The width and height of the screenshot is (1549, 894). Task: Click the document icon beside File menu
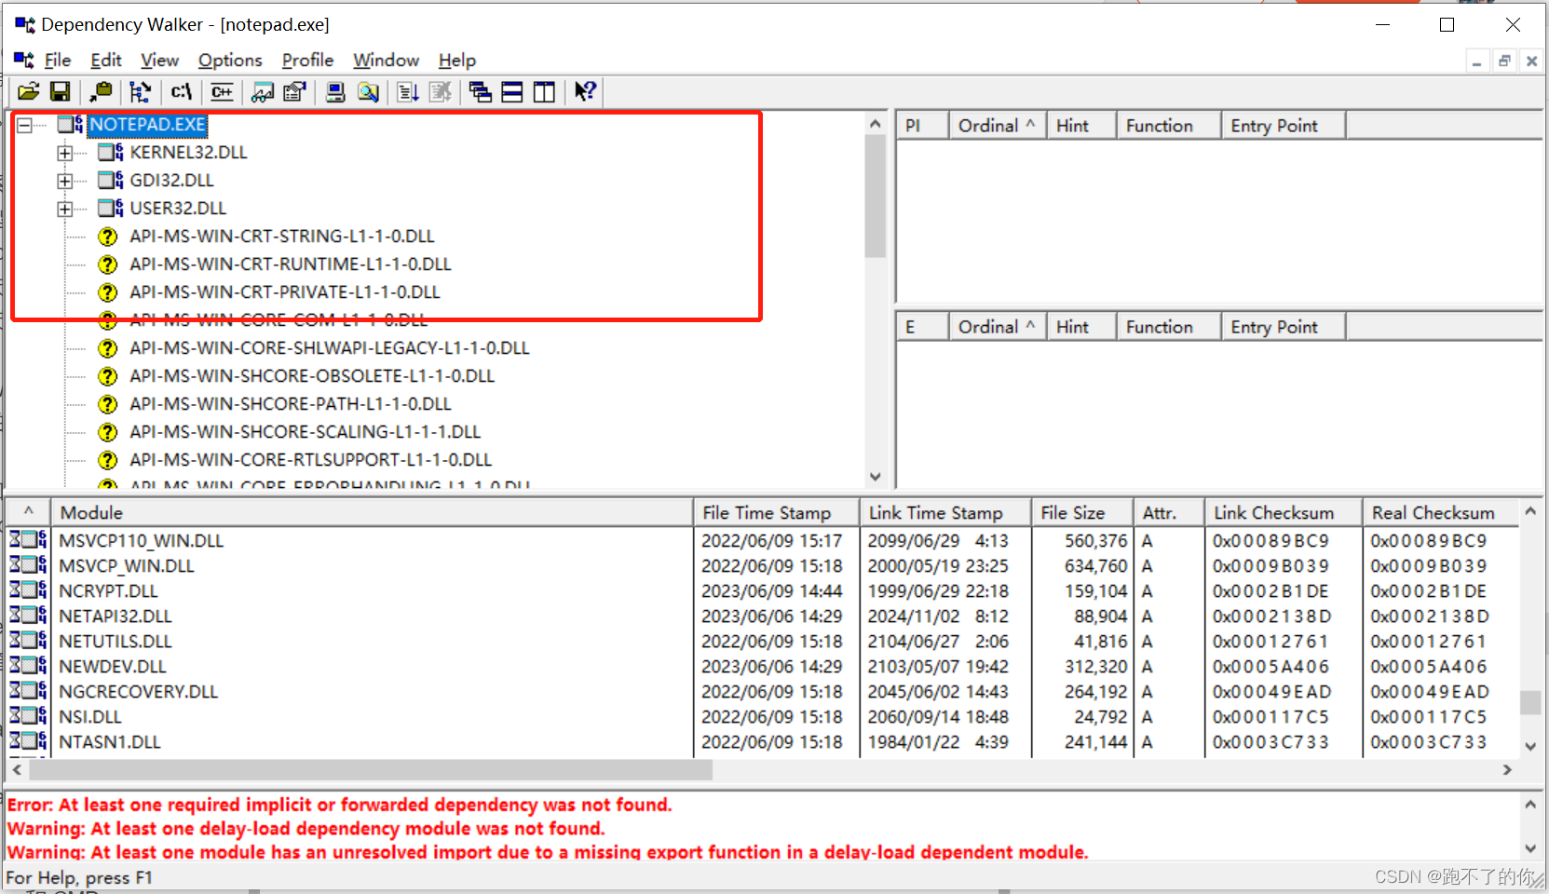24,60
